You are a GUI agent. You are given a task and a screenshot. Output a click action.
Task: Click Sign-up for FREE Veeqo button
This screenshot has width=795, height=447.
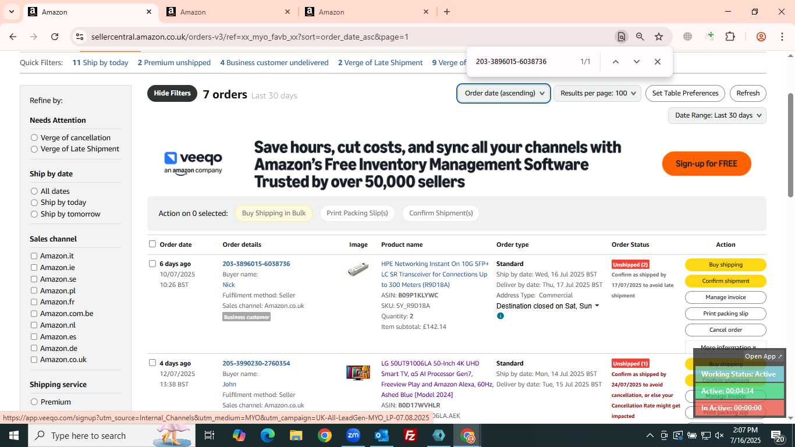(707, 164)
